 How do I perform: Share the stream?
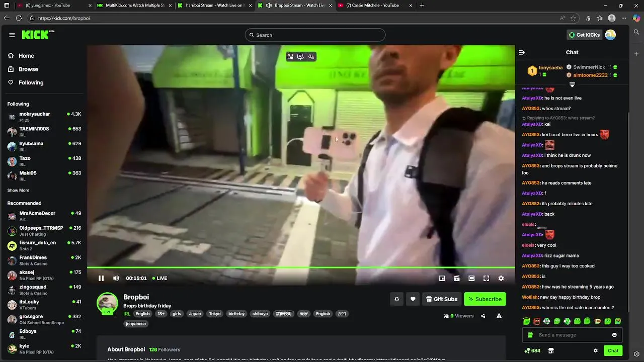coord(483,316)
